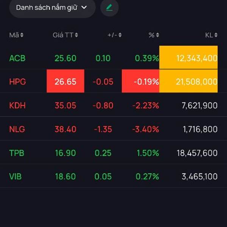
Task: Click ACB yellow volume cell 12,343,400
Action: pyautogui.click(x=188, y=58)
